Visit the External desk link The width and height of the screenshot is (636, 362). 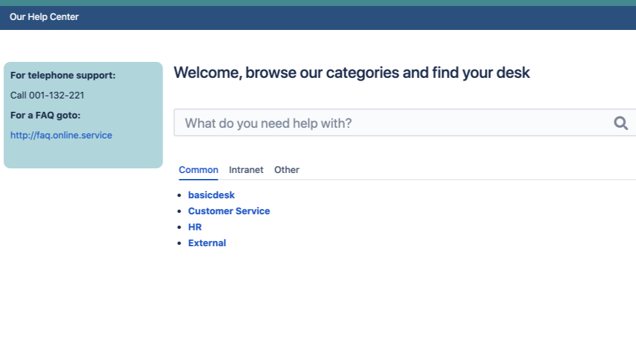[x=207, y=243]
